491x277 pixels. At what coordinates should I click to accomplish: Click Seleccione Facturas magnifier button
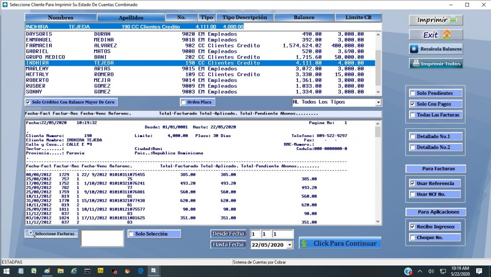[x=51, y=233]
